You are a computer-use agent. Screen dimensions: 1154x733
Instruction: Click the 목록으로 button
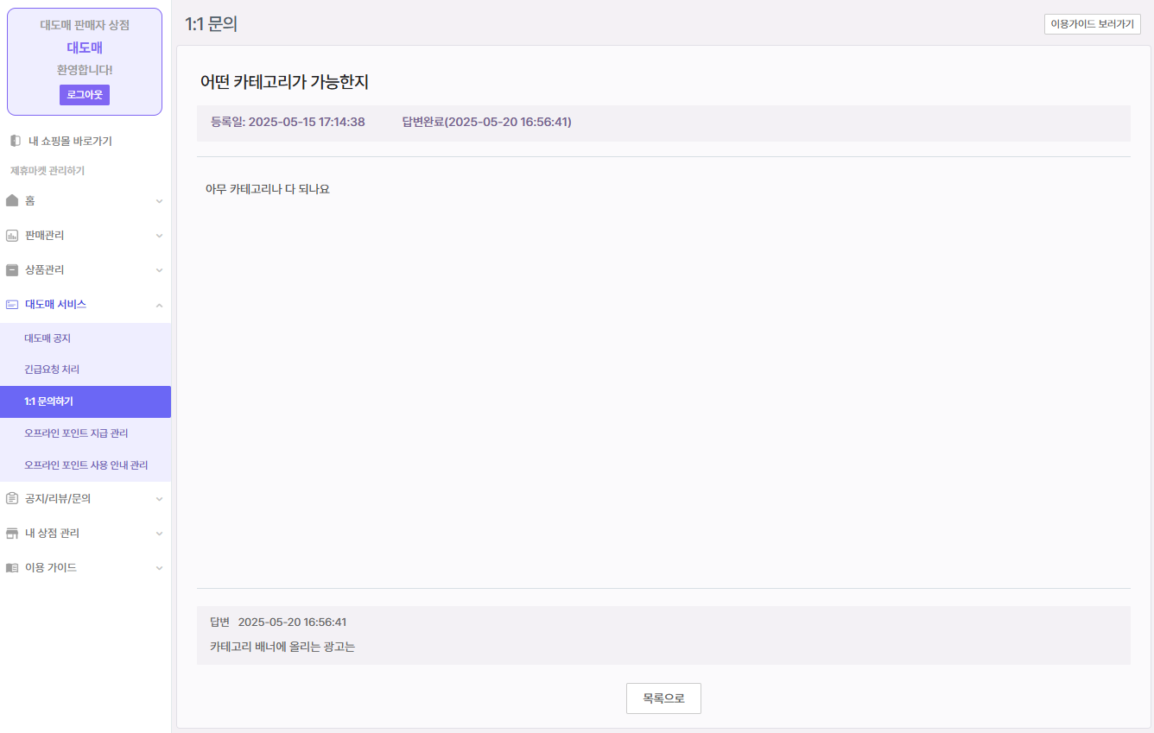(x=663, y=698)
